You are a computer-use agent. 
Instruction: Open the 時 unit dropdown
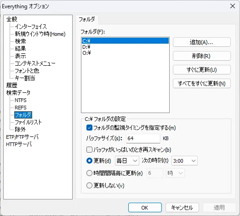pos(175,173)
